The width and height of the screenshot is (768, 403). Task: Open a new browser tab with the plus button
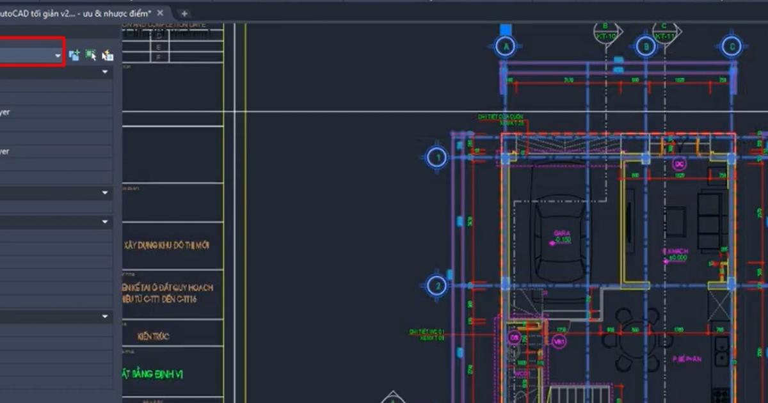pyautogui.click(x=184, y=12)
